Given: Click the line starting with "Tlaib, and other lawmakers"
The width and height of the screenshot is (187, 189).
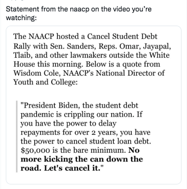Looking at the screenshot, I should tap(91, 55).
